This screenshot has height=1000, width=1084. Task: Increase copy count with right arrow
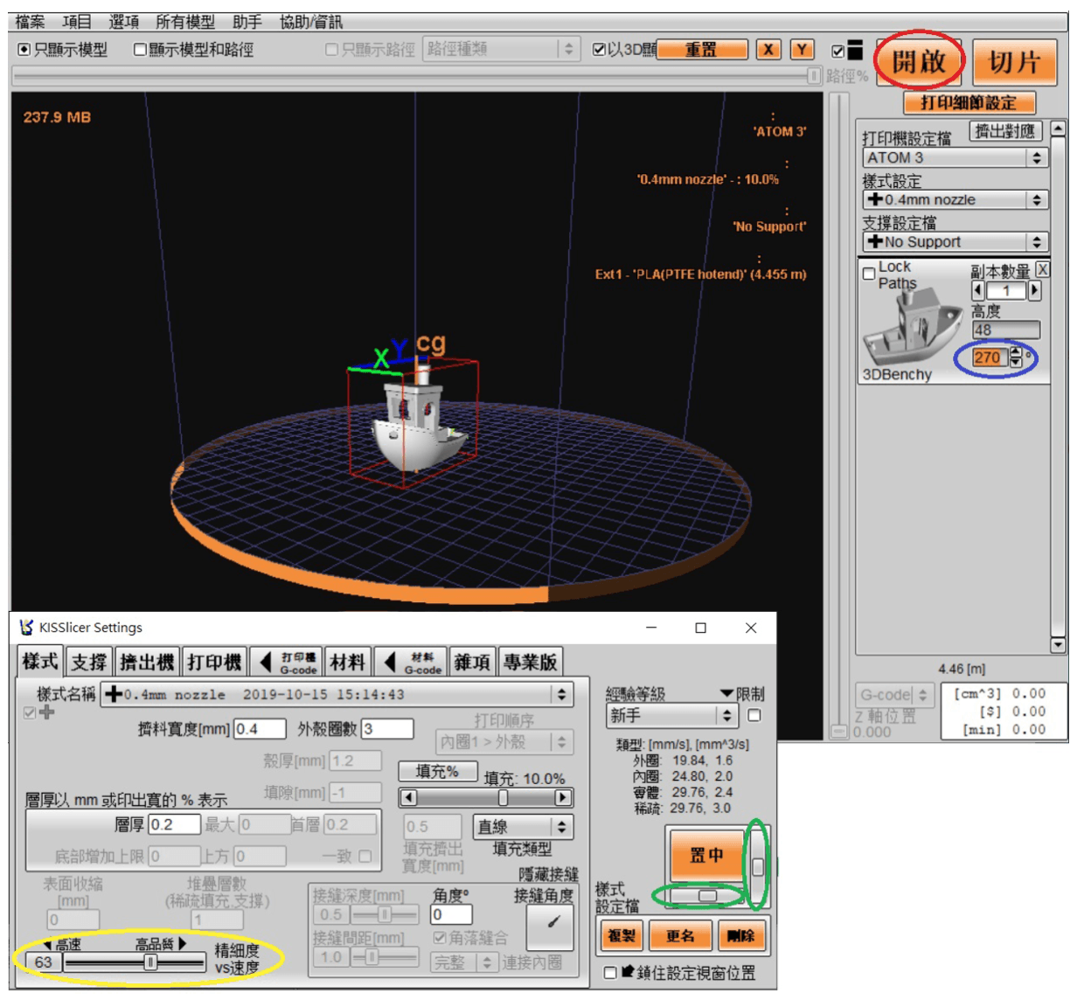coord(1035,290)
